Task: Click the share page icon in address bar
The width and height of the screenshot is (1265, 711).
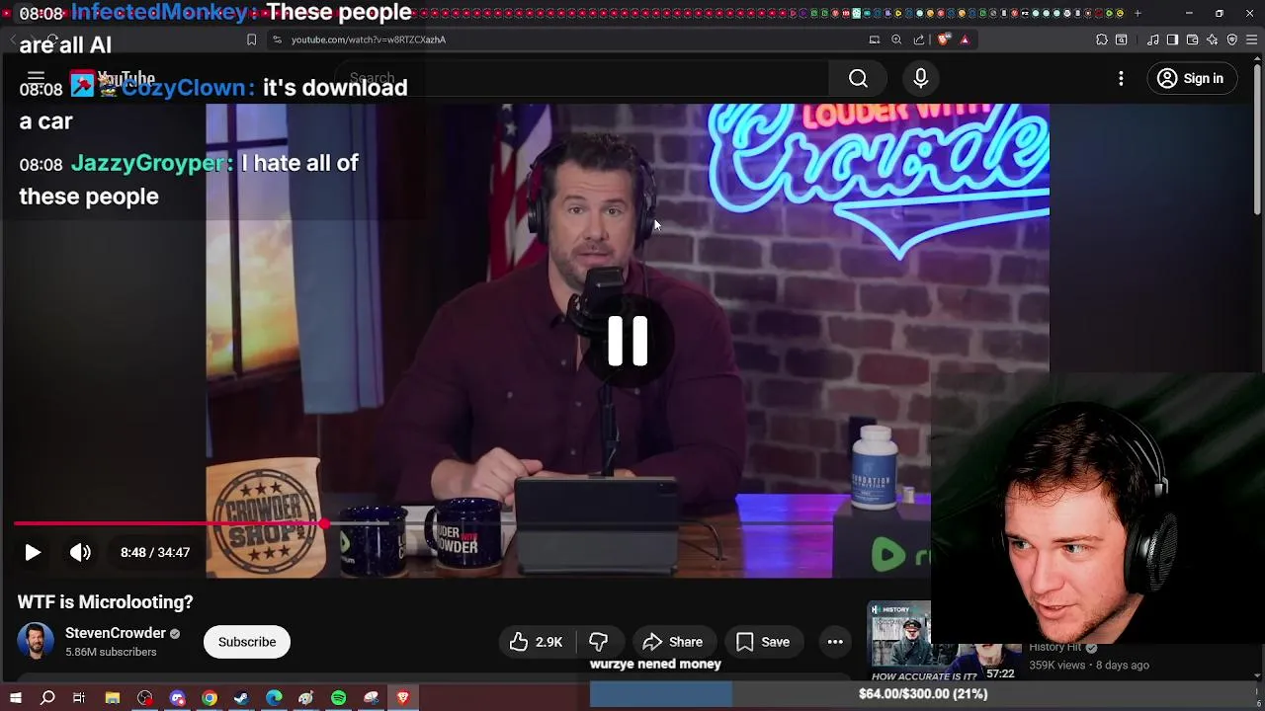Action: point(919,39)
